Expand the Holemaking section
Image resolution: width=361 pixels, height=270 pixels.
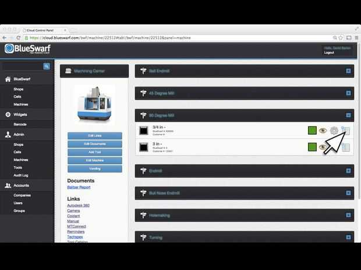[x=348, y=215]
